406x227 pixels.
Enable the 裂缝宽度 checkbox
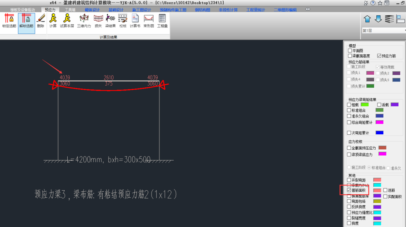(349, 218)
